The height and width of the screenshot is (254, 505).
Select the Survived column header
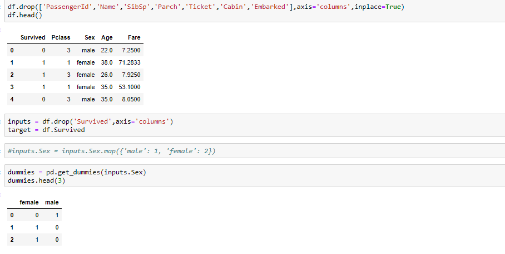click(33, 37)
